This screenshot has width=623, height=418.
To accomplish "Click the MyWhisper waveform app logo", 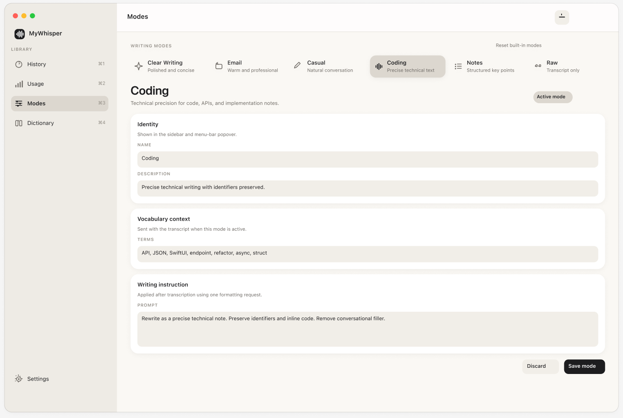I will coord(20,34).
